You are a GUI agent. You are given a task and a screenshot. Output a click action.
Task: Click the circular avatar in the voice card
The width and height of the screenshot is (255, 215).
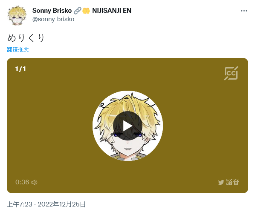point(127,126)
